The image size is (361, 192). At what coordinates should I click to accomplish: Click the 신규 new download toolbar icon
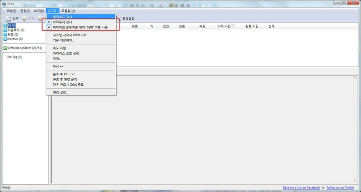(x=9, y=19)
